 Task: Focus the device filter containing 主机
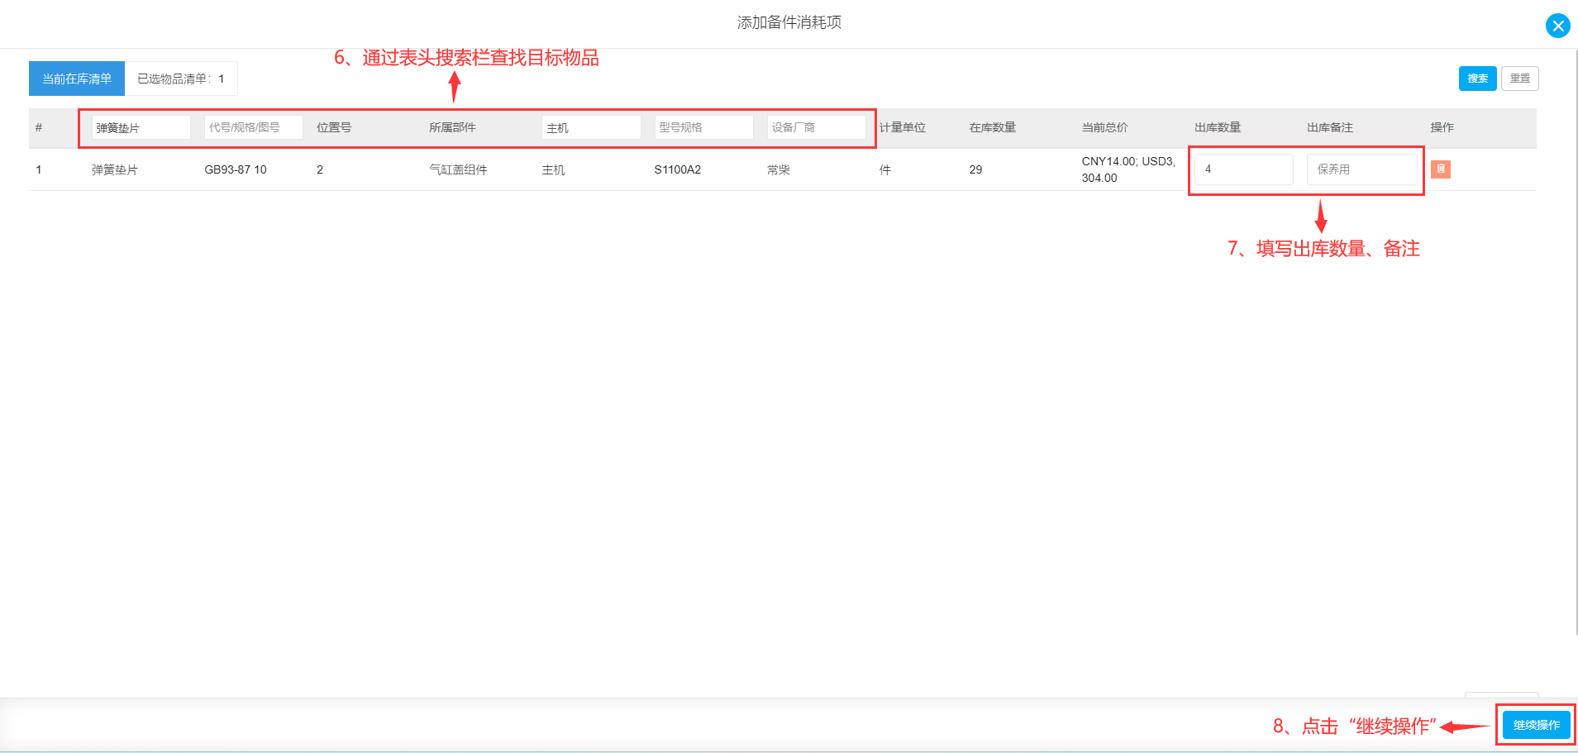click(591, 127)
